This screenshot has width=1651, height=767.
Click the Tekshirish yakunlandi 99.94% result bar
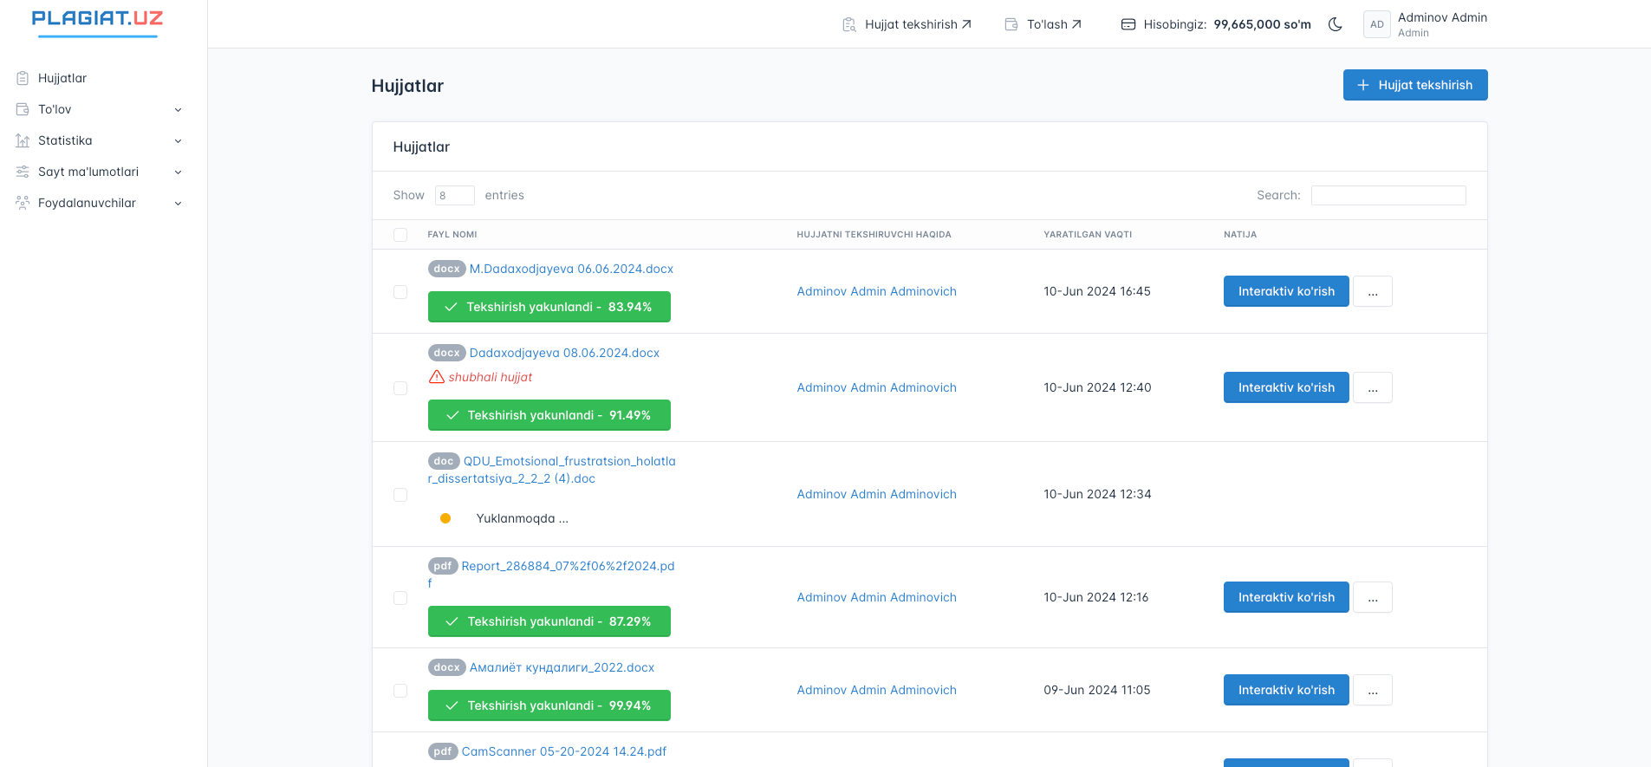[x=549, y=705]
